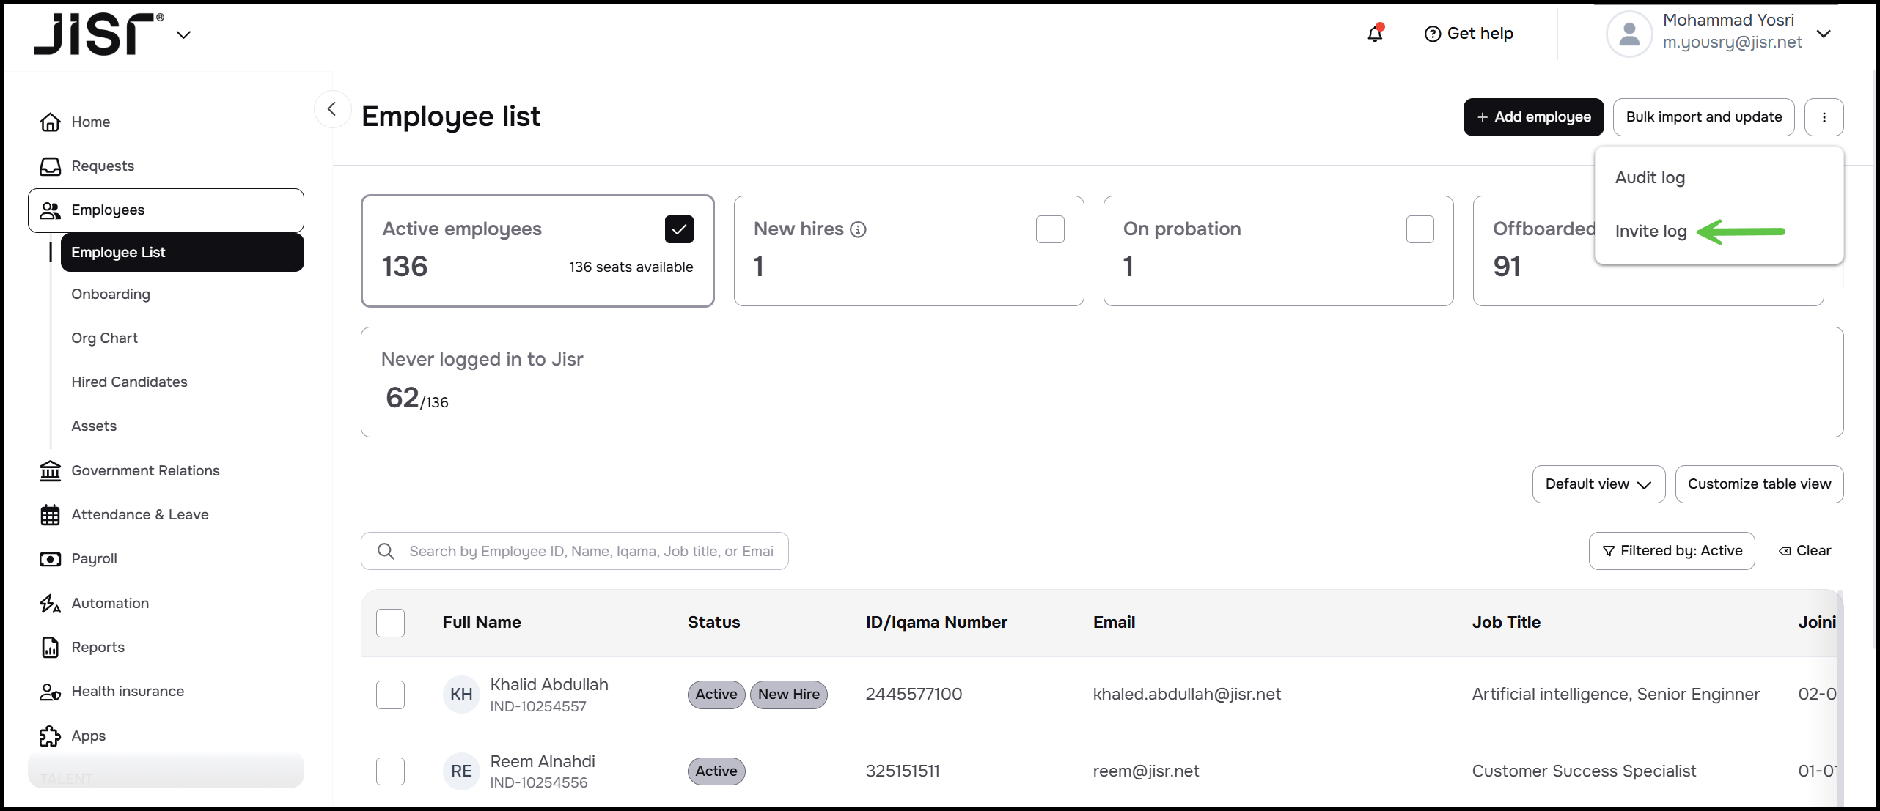Open Government Relations from sidebar icon
1880x811 pixels.
(50, 471)
